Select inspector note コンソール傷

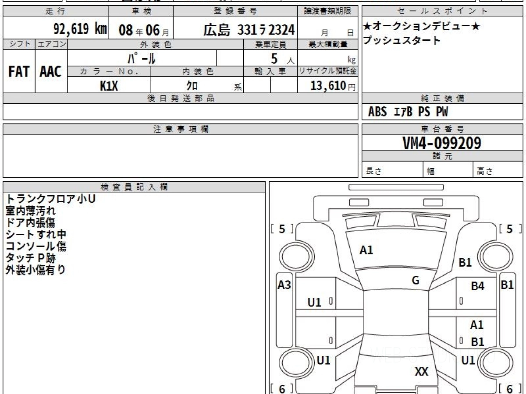coord(36,246)
